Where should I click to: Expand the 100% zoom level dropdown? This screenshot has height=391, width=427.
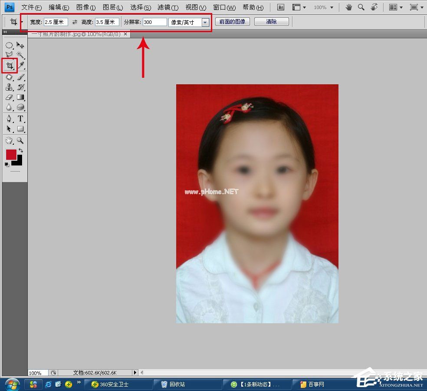(x=332, y=7)
